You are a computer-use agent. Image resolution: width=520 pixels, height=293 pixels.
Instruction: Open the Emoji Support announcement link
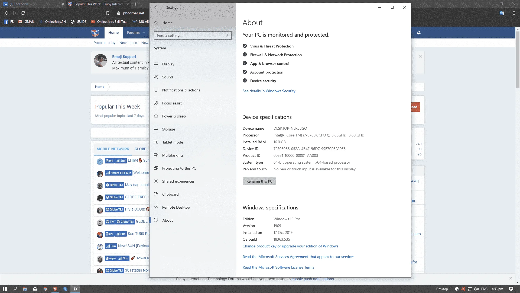click(124, 57)
